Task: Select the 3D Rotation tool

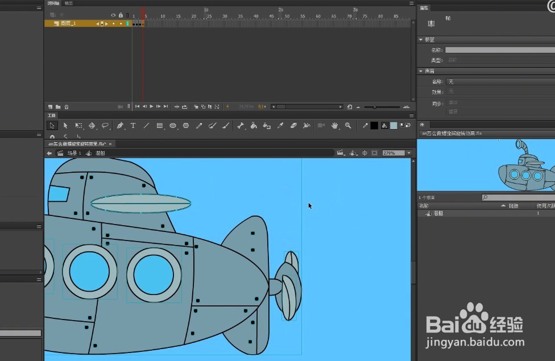Action: (92, 126)
